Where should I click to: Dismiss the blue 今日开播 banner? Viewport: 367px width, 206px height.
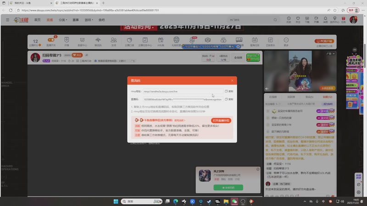[238, 47]
